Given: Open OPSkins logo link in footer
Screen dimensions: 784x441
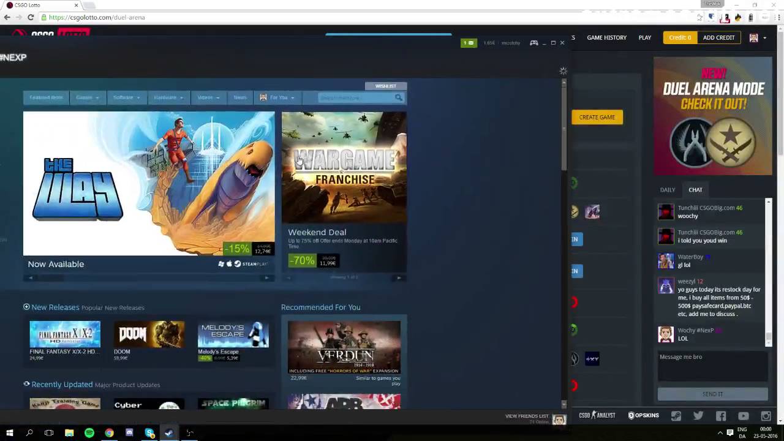Looking at the screenshot, I should pyautogui.click(x=644, y=415).
